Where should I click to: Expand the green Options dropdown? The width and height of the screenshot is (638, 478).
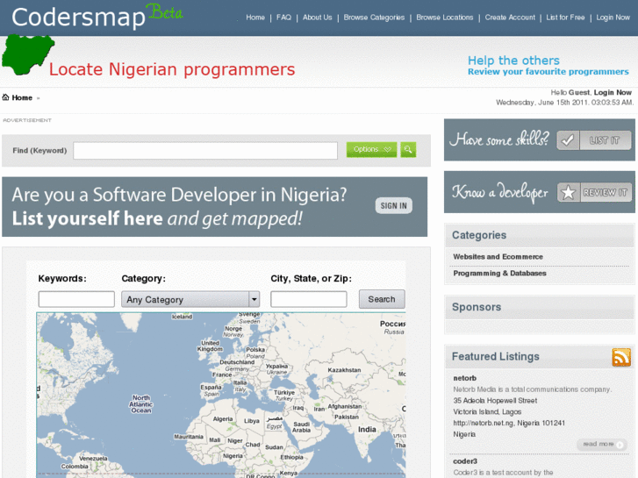(371, 150)
